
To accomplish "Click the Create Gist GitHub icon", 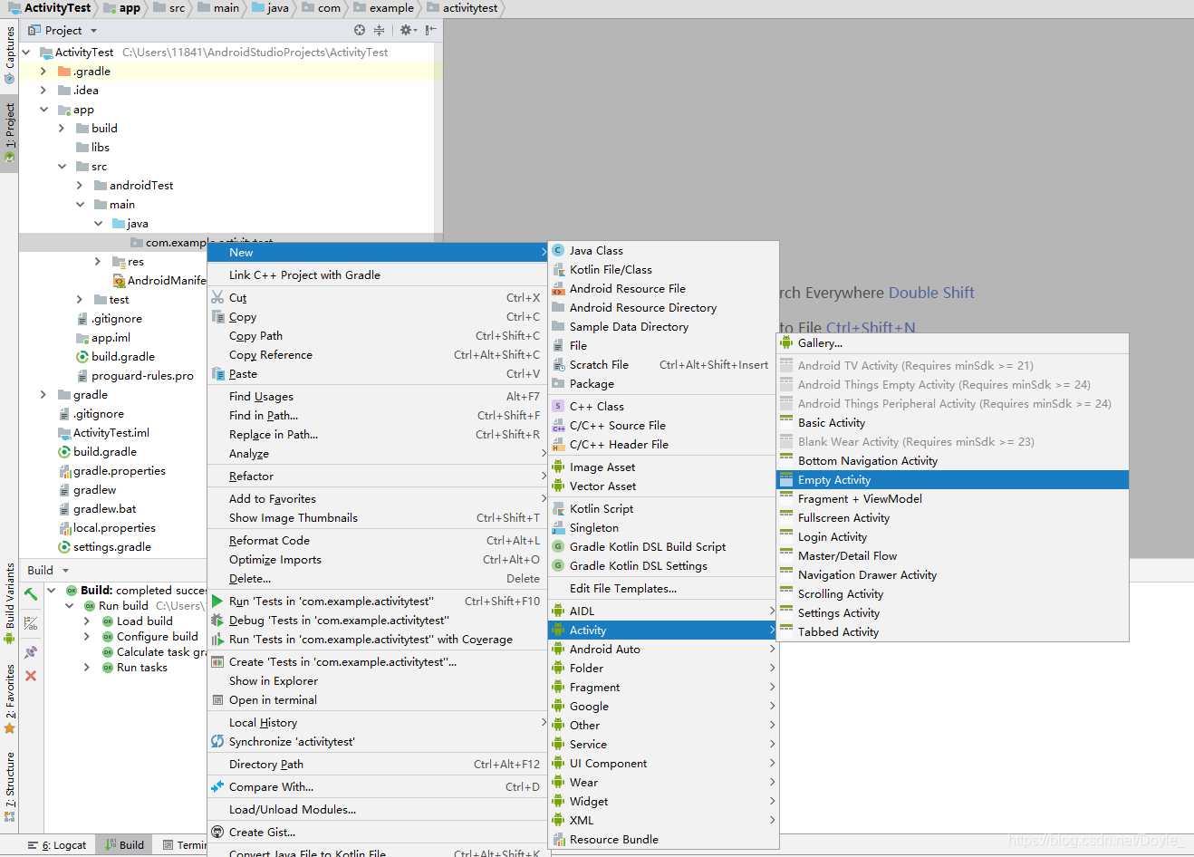I will click(217, 832).
